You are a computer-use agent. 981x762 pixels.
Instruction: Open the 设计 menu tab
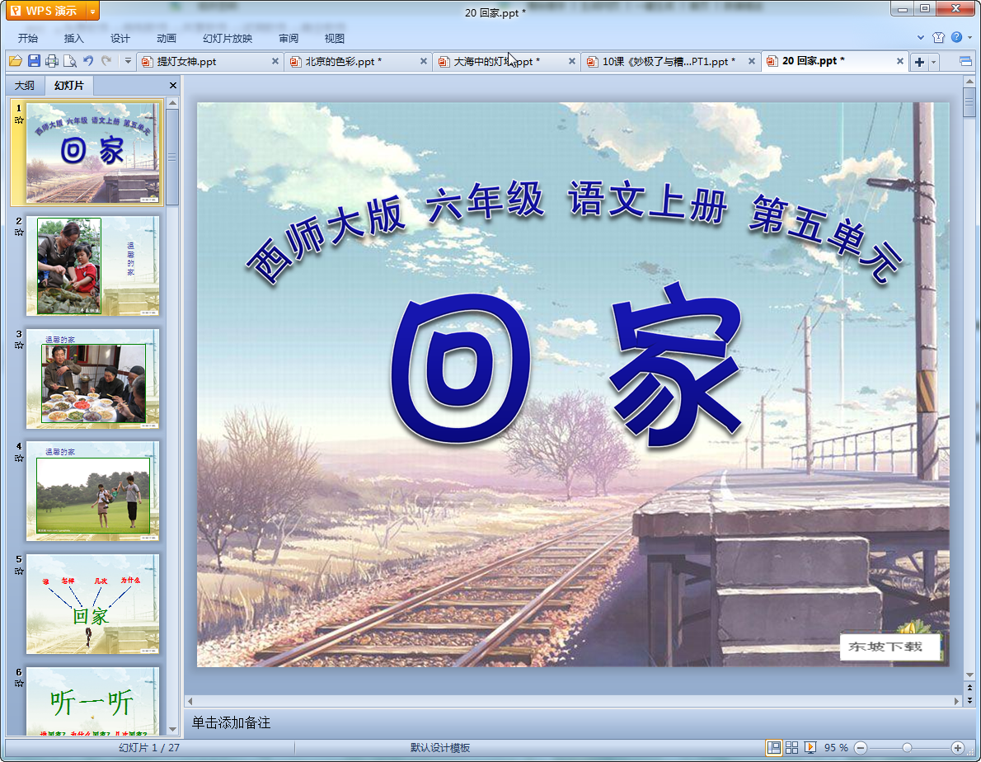pyautogui.click(x=120, y=38)
